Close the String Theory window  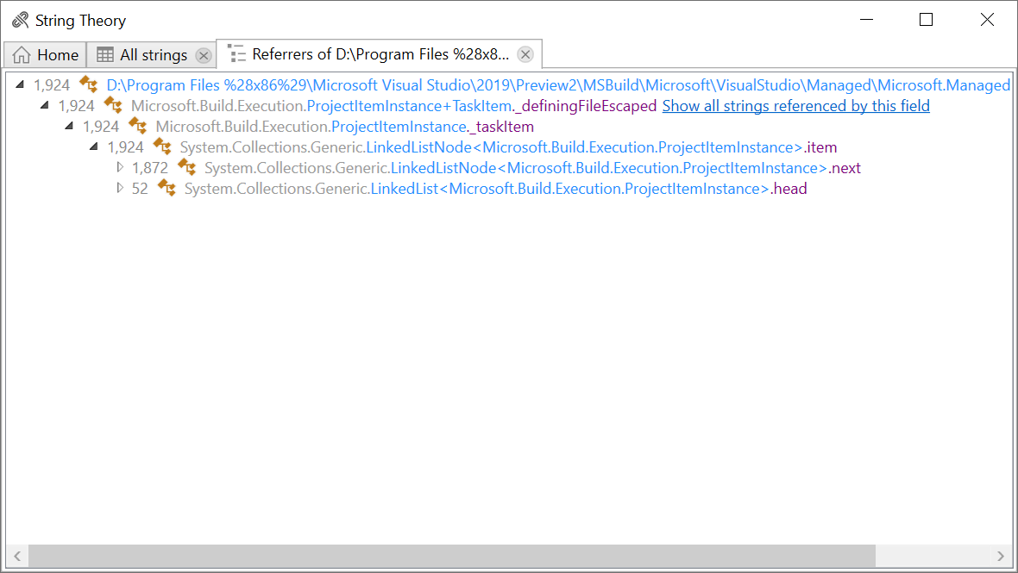point(987,20)
